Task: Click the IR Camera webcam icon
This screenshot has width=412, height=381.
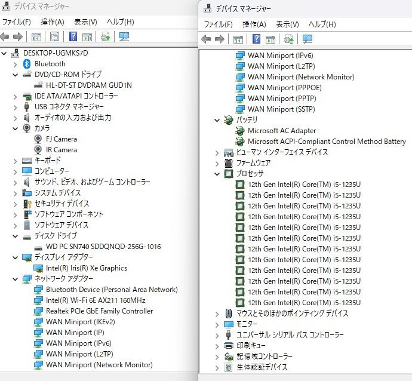Action: click(x=38, y=150)
